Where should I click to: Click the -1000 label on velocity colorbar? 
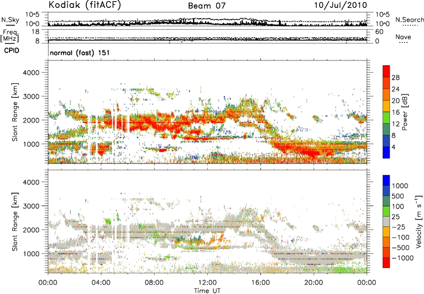coord(402,258)
